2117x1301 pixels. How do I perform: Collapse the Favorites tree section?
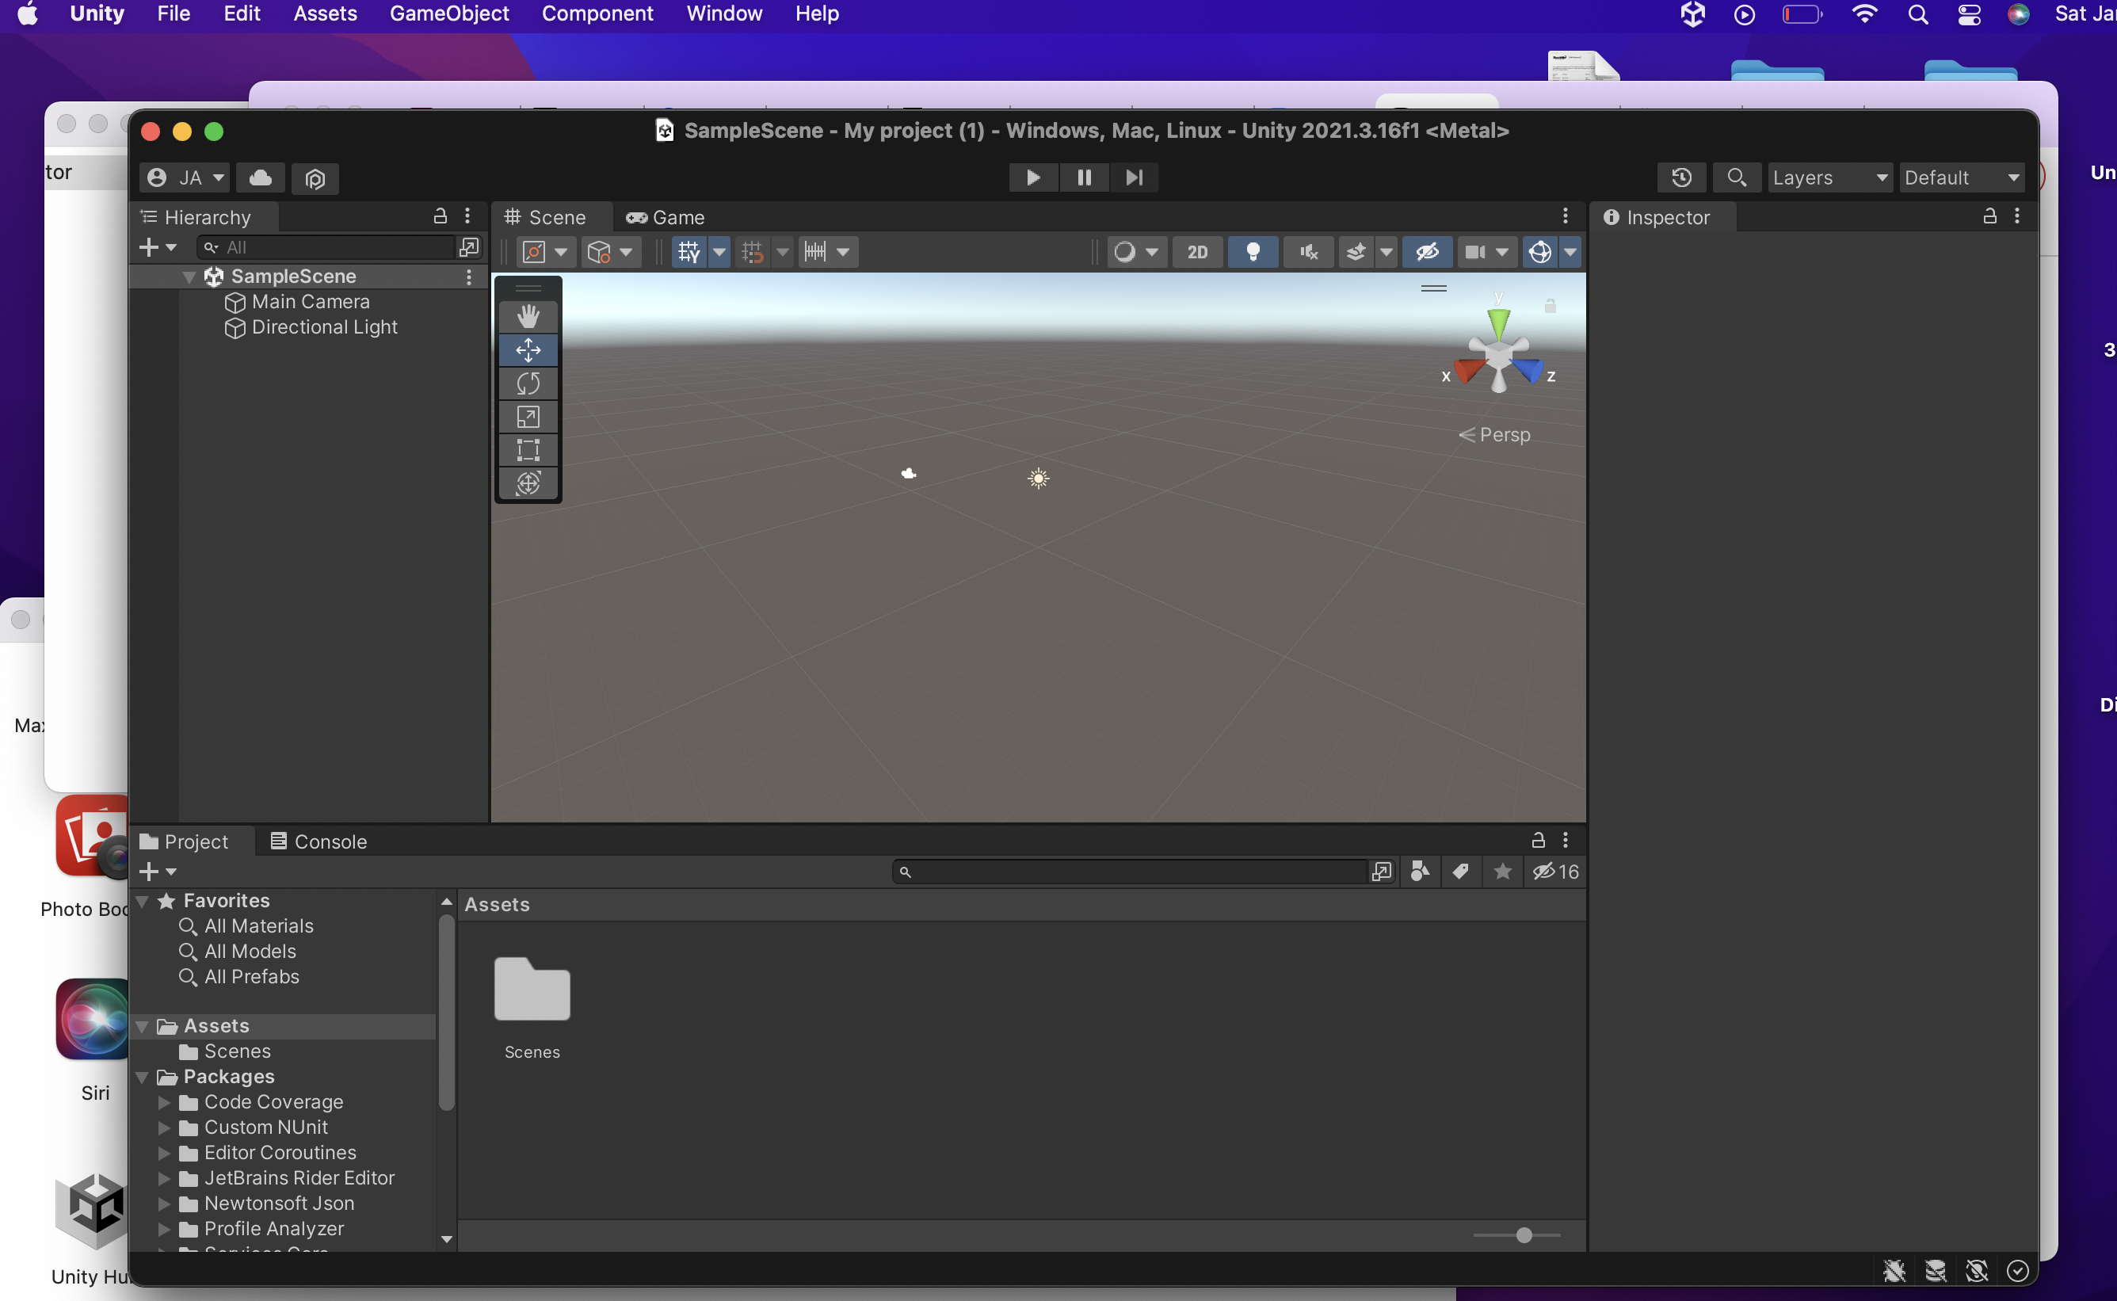pyautogui.click(x=143, y=901)
